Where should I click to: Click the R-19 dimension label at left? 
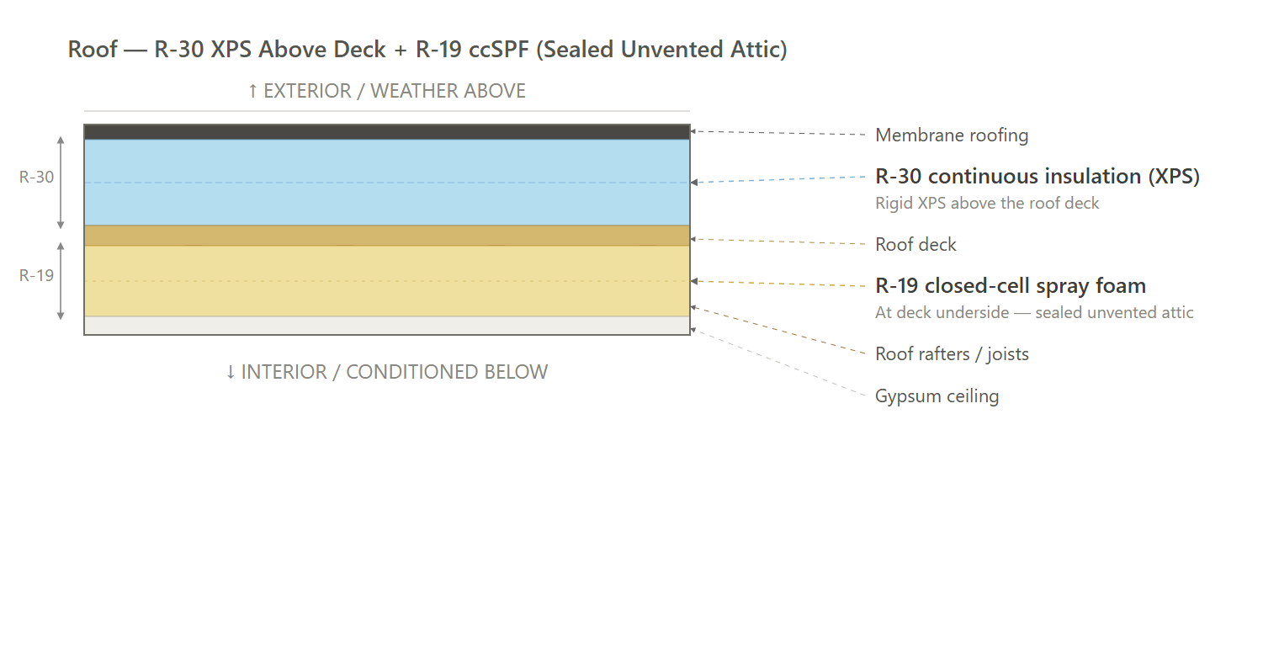pos(36,274)
